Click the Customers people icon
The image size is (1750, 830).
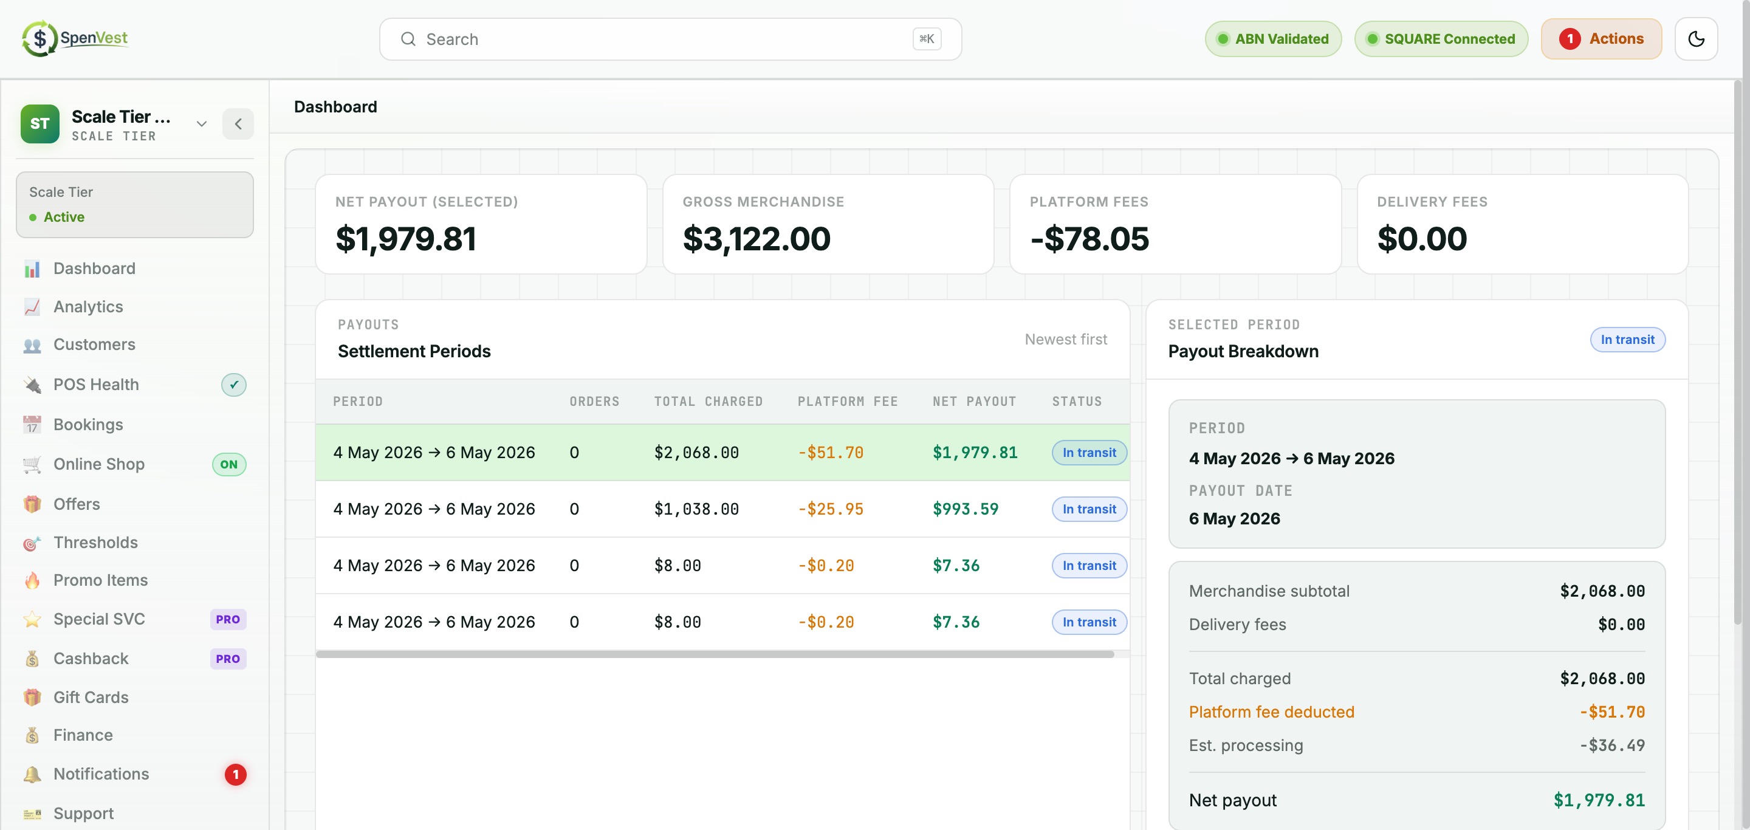[32, 345]
